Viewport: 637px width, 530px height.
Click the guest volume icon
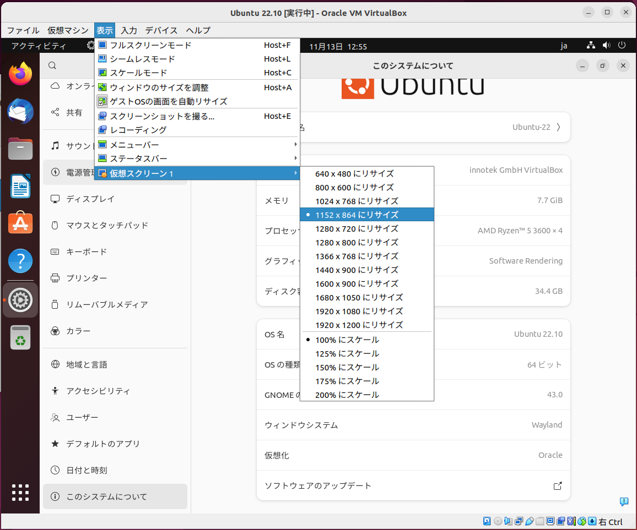tap(607, 46)
